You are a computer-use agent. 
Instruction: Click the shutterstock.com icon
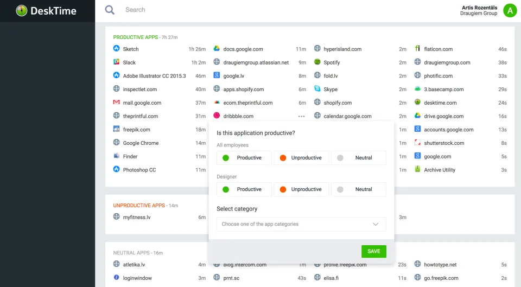coord(418,143)
